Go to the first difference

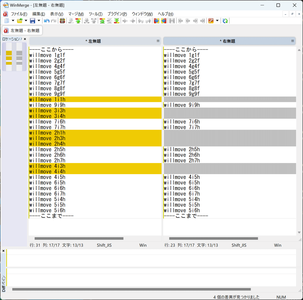click(x=102, y=21)
